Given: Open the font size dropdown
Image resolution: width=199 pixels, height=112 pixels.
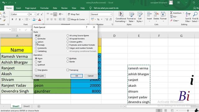Looking at the screenshot, I should pos(35,14).
